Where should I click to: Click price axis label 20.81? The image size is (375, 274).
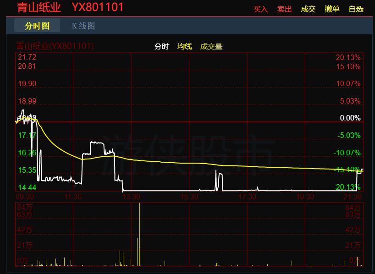(x=27, y=66)
